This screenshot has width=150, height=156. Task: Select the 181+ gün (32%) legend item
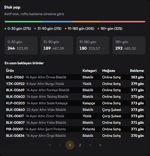(x=110, y=29)
